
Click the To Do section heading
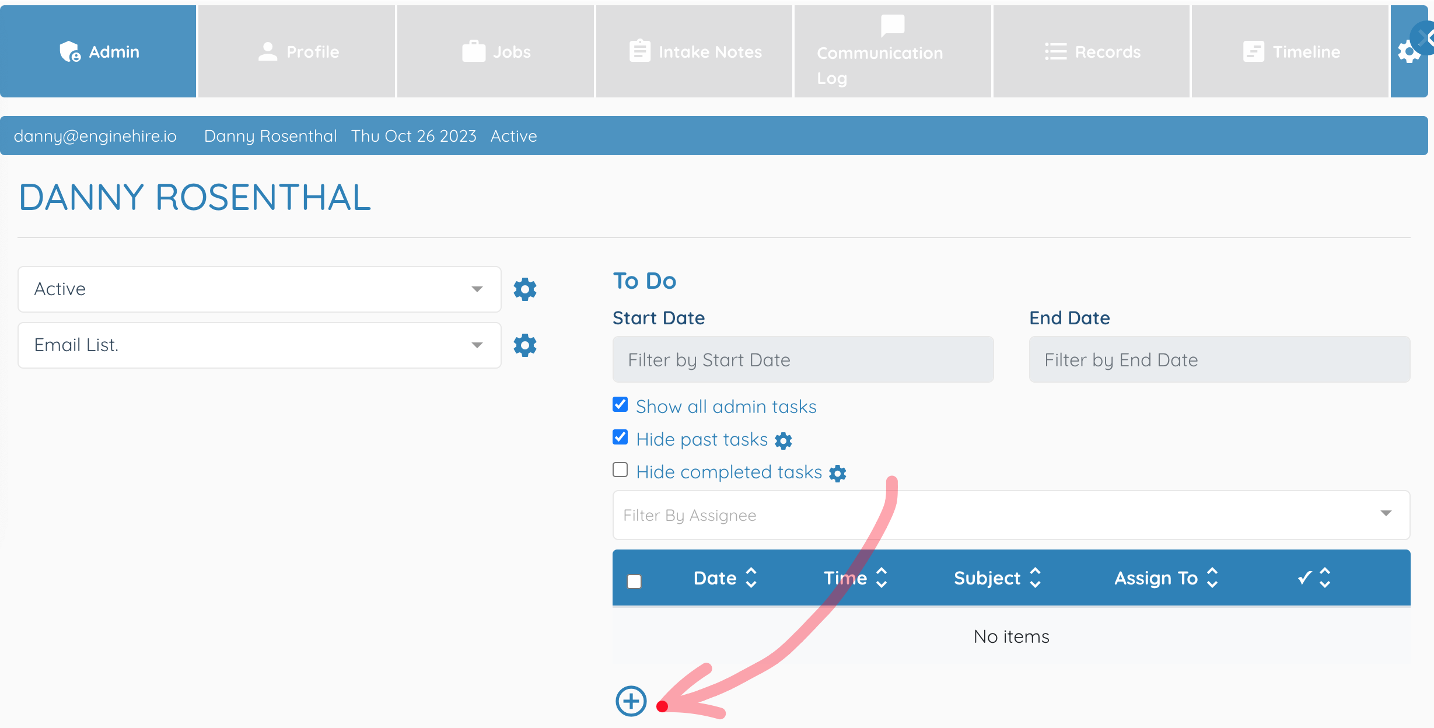point(645,281)
